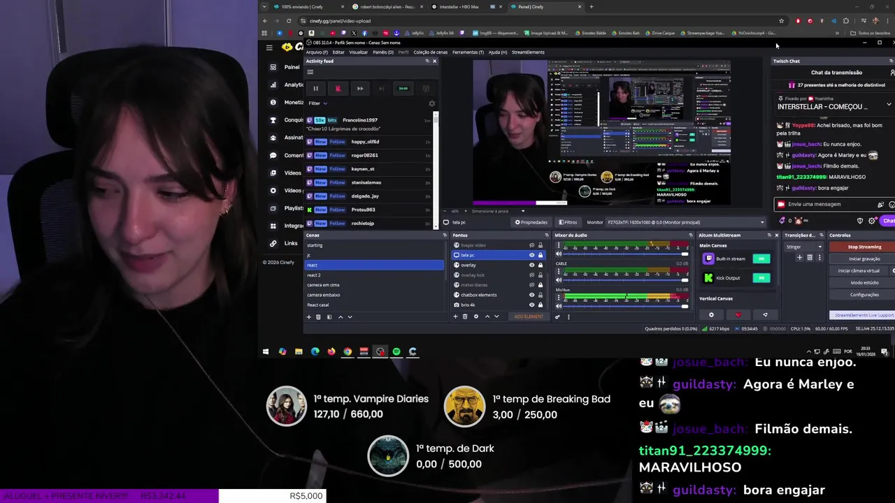Open scene filters icon in Cenas toolbar
The height and width of the screenshot is (503, 895).
pos(329,317)
